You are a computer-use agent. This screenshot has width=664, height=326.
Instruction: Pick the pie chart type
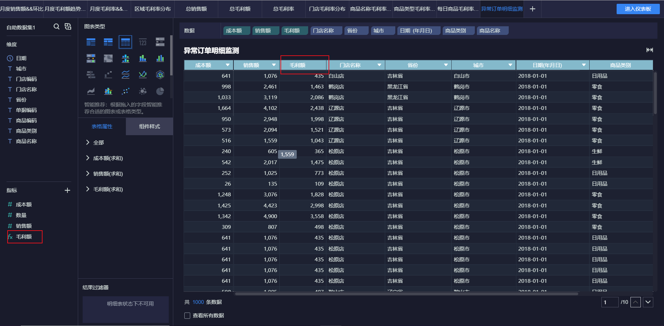tap(160, 91)
